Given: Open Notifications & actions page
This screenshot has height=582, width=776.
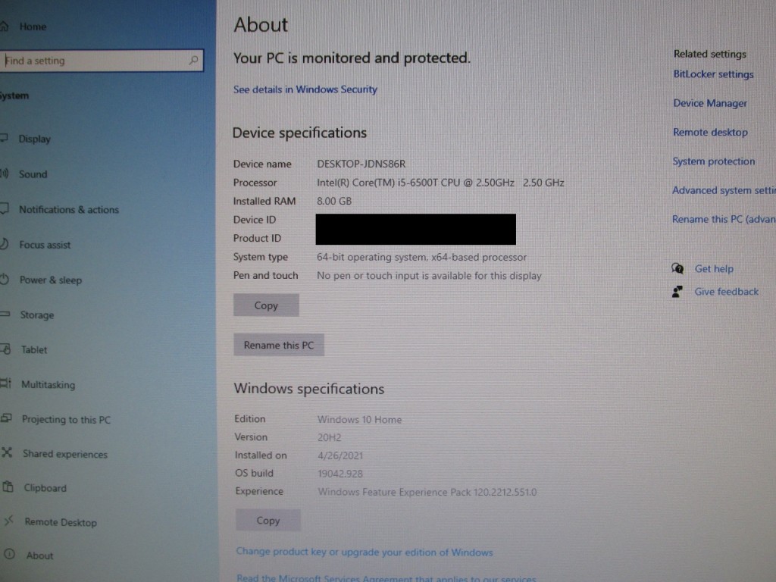Looking at the screenshot, I should (69, 209).
